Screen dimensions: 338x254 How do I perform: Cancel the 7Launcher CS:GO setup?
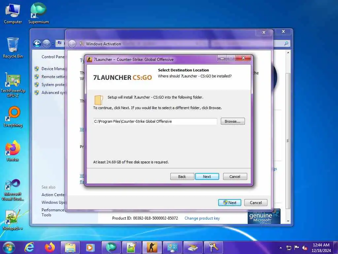point(235,177)
